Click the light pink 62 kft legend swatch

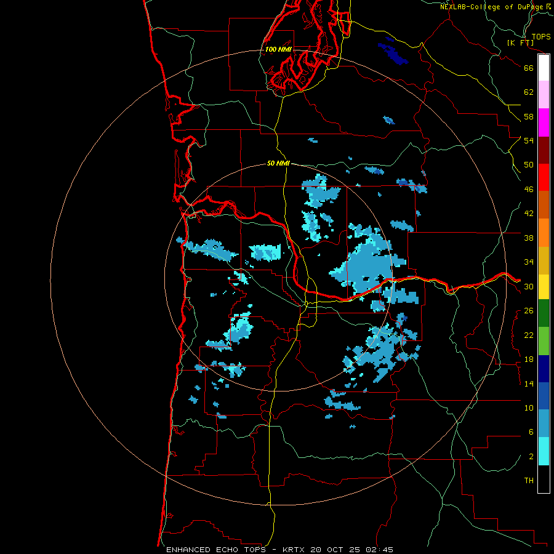point(544,94)
